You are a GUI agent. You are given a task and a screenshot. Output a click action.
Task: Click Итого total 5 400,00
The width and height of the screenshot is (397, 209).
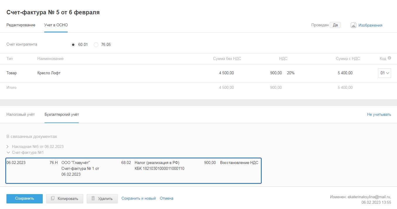point(345,88)
